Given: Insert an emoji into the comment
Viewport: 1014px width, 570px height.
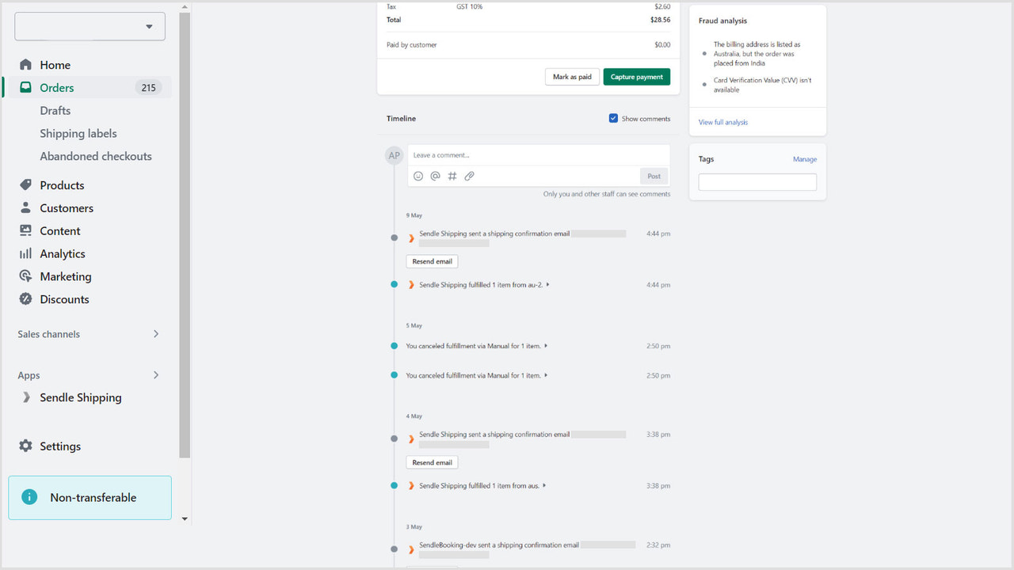Looking at the screenshot, I should tap(418, 176).
